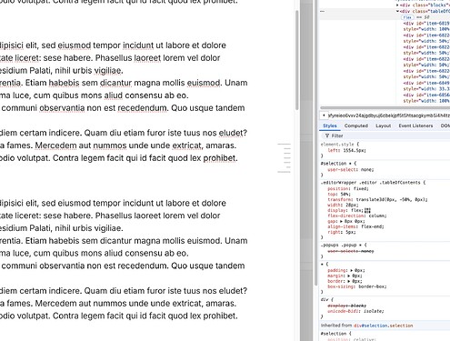Click the style="width: 33.3" attribute line
Image resolution: width=450 pixels, height=341 pixels.
426,89
